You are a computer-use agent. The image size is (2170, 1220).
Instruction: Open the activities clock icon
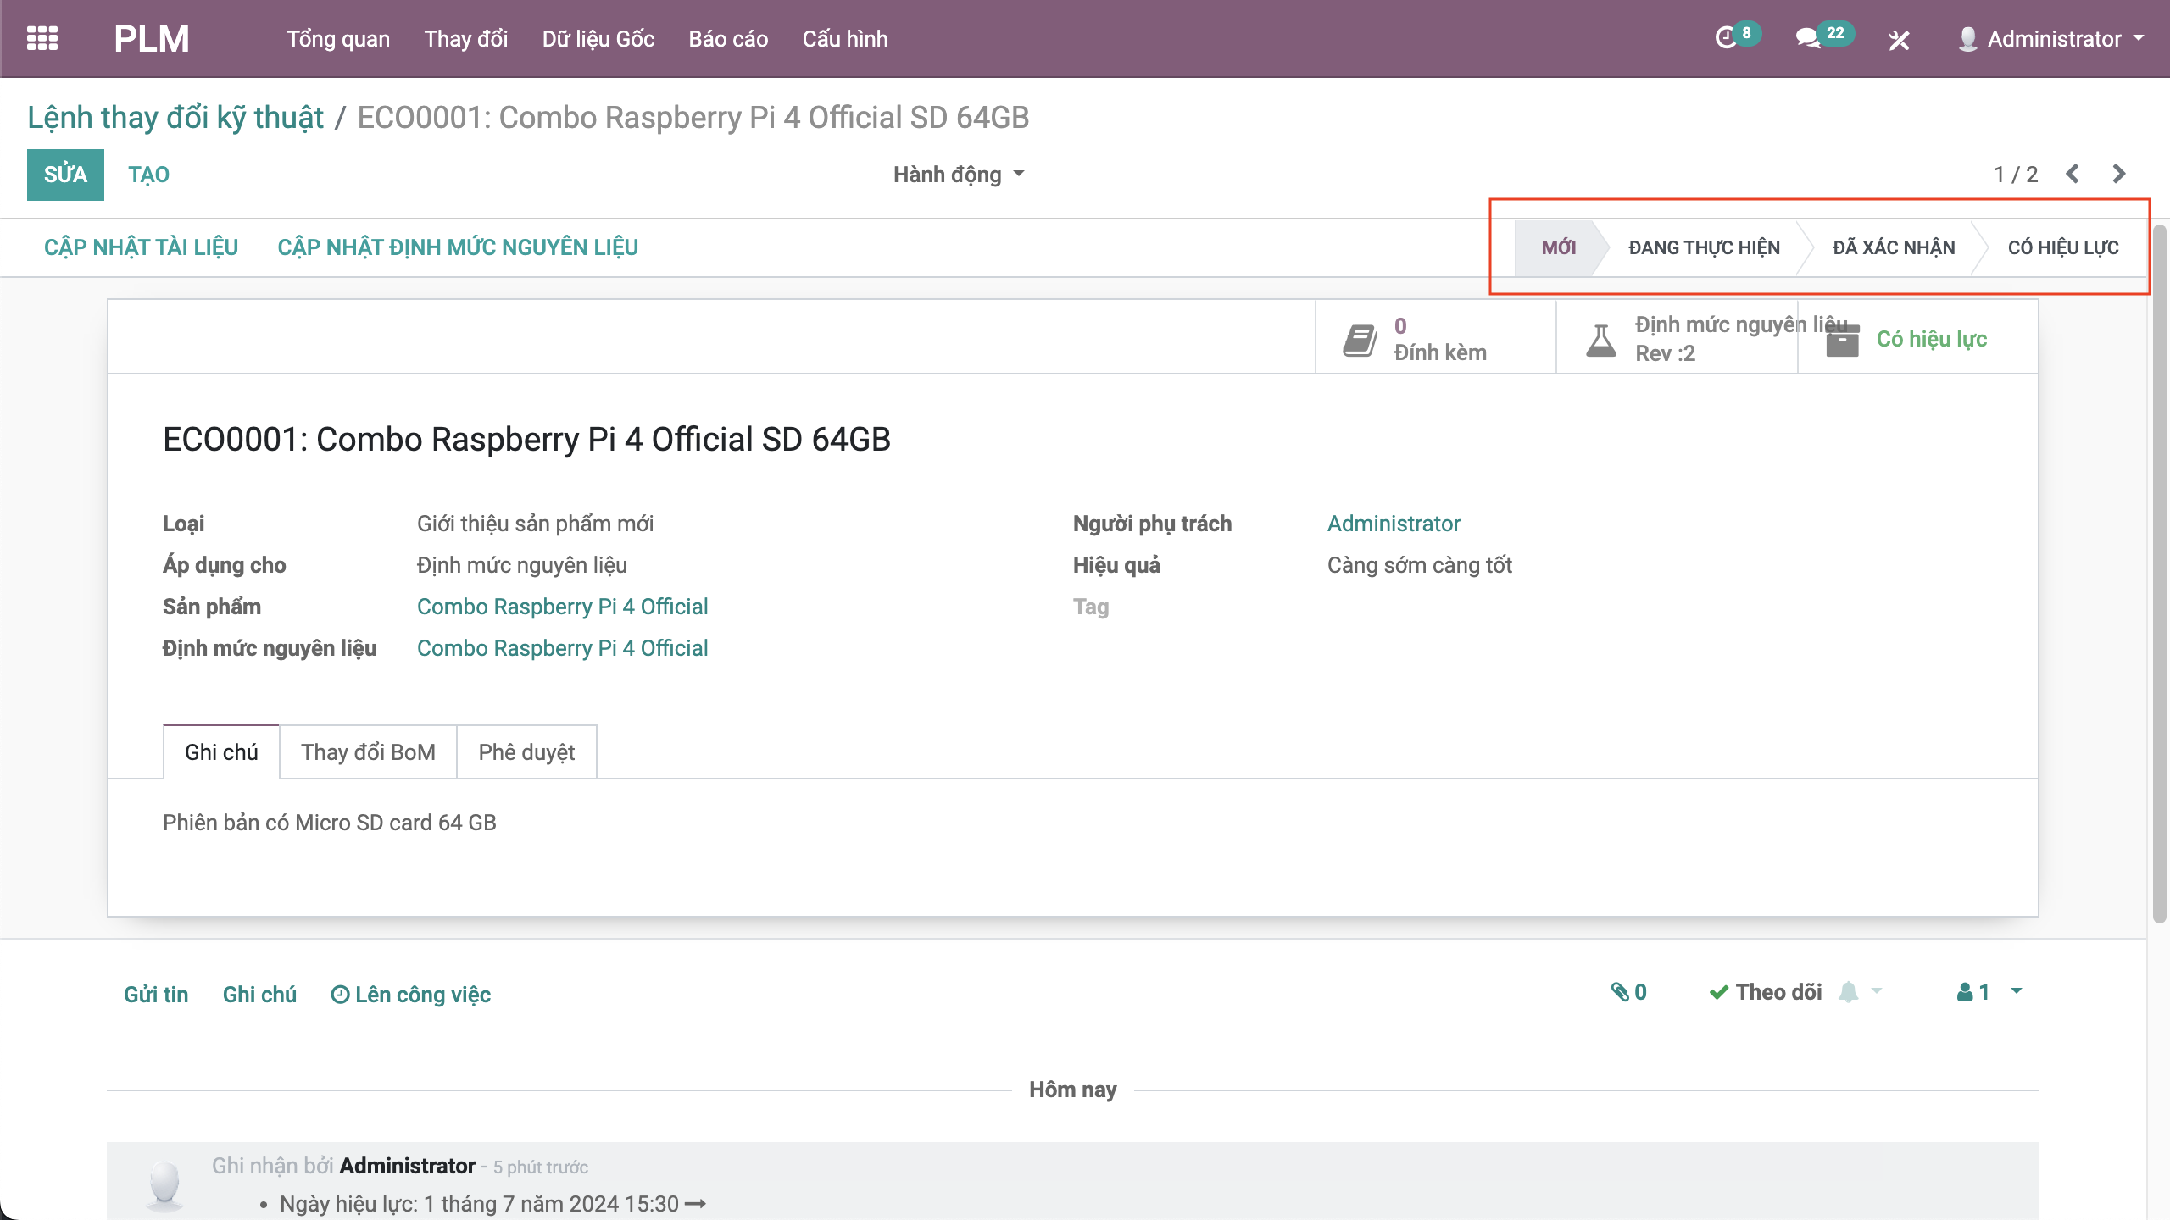click(x=1726, y=38)
